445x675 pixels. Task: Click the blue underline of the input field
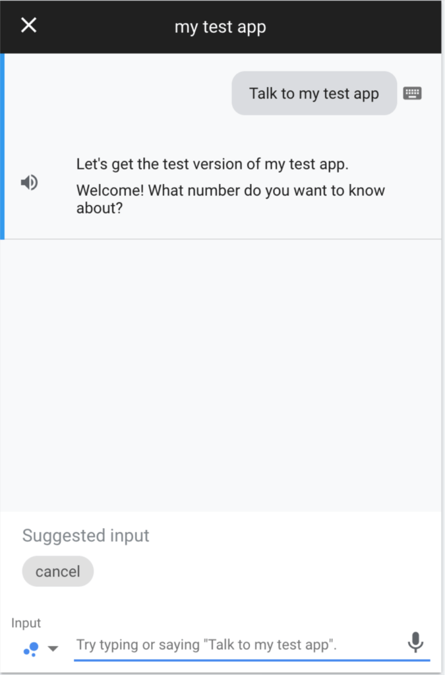[251, 659]
